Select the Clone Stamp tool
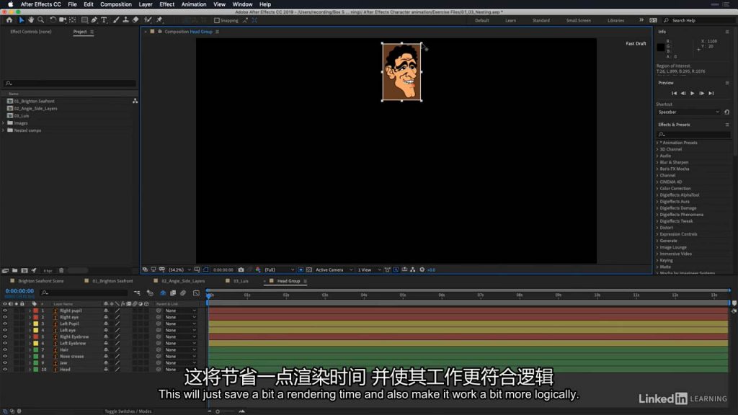The image size is (738, 415). point(125,20)
